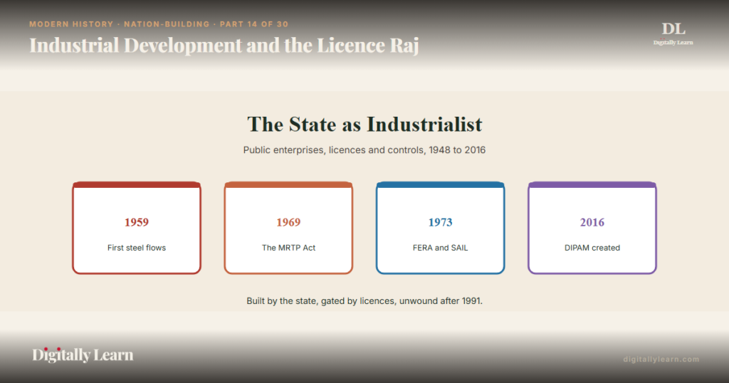The image size is (729, 383).
Task: Click the title 'Industrial Development and the Licence Raj'
Action: tap(224, 46)
